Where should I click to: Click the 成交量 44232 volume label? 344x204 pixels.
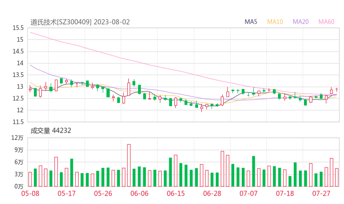tap(51, 131)
